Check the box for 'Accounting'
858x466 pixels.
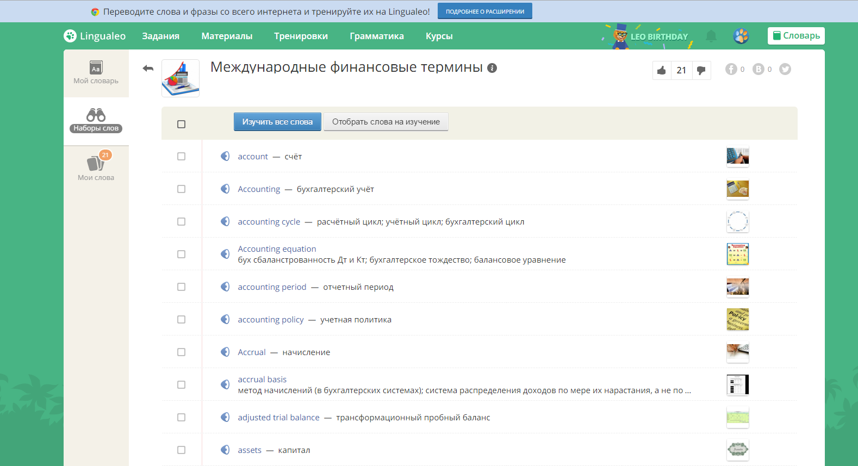pyautogui.click(x=182, y=189)
